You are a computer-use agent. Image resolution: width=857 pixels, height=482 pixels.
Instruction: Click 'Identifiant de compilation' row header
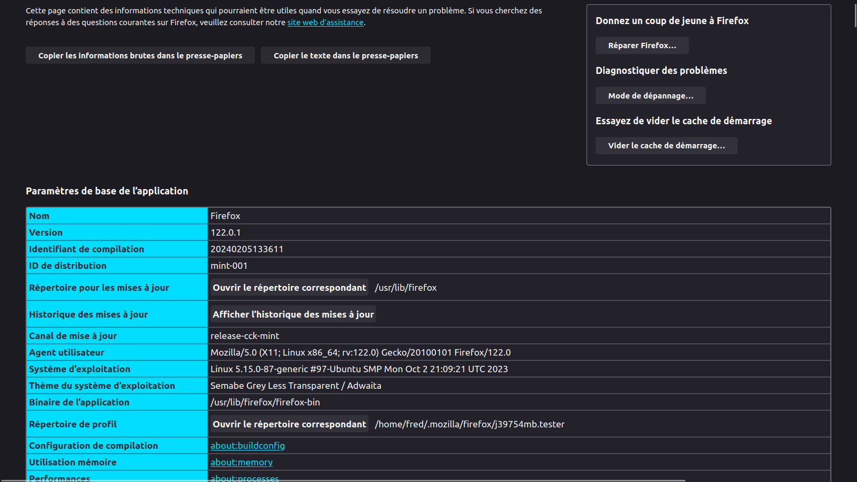pyautogui.click(x=117, y=249)
